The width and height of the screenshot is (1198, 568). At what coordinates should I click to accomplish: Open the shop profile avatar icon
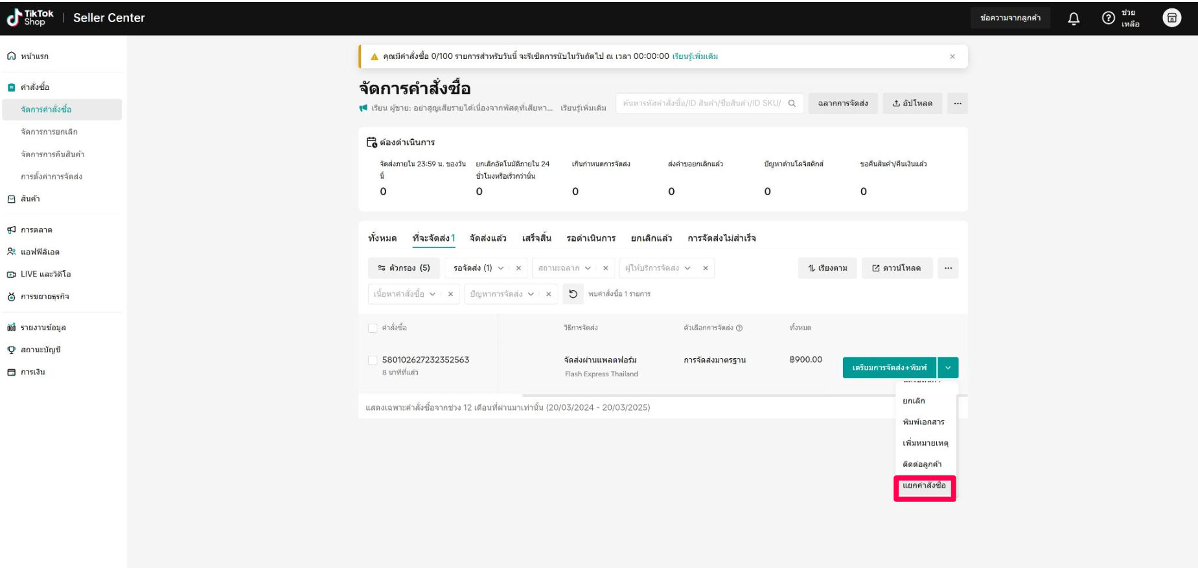click(1171, 18)
